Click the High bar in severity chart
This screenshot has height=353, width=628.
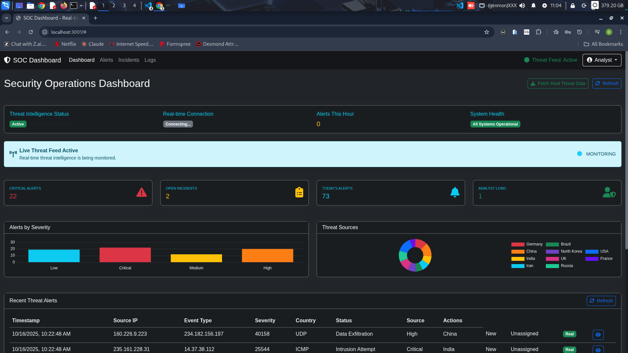tap(268, 256)
